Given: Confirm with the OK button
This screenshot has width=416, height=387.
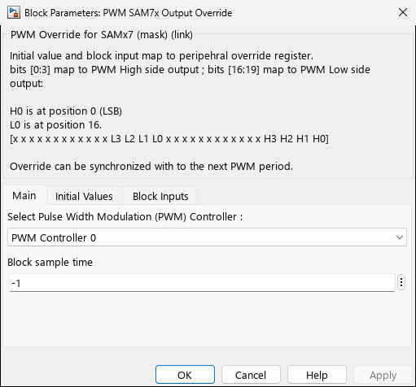Looking at the screenshot, I should [185, 375].
